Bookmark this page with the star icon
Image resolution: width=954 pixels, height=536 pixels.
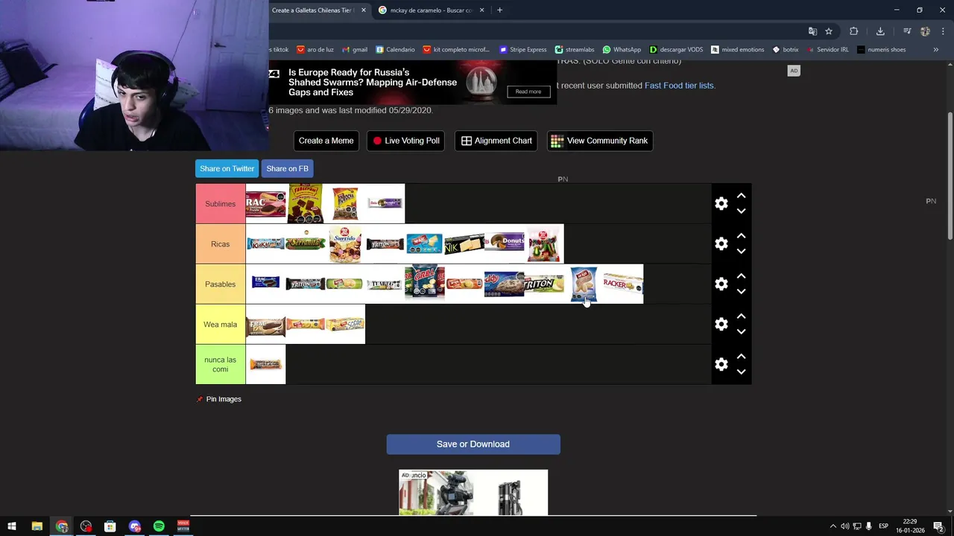(829, 31)
